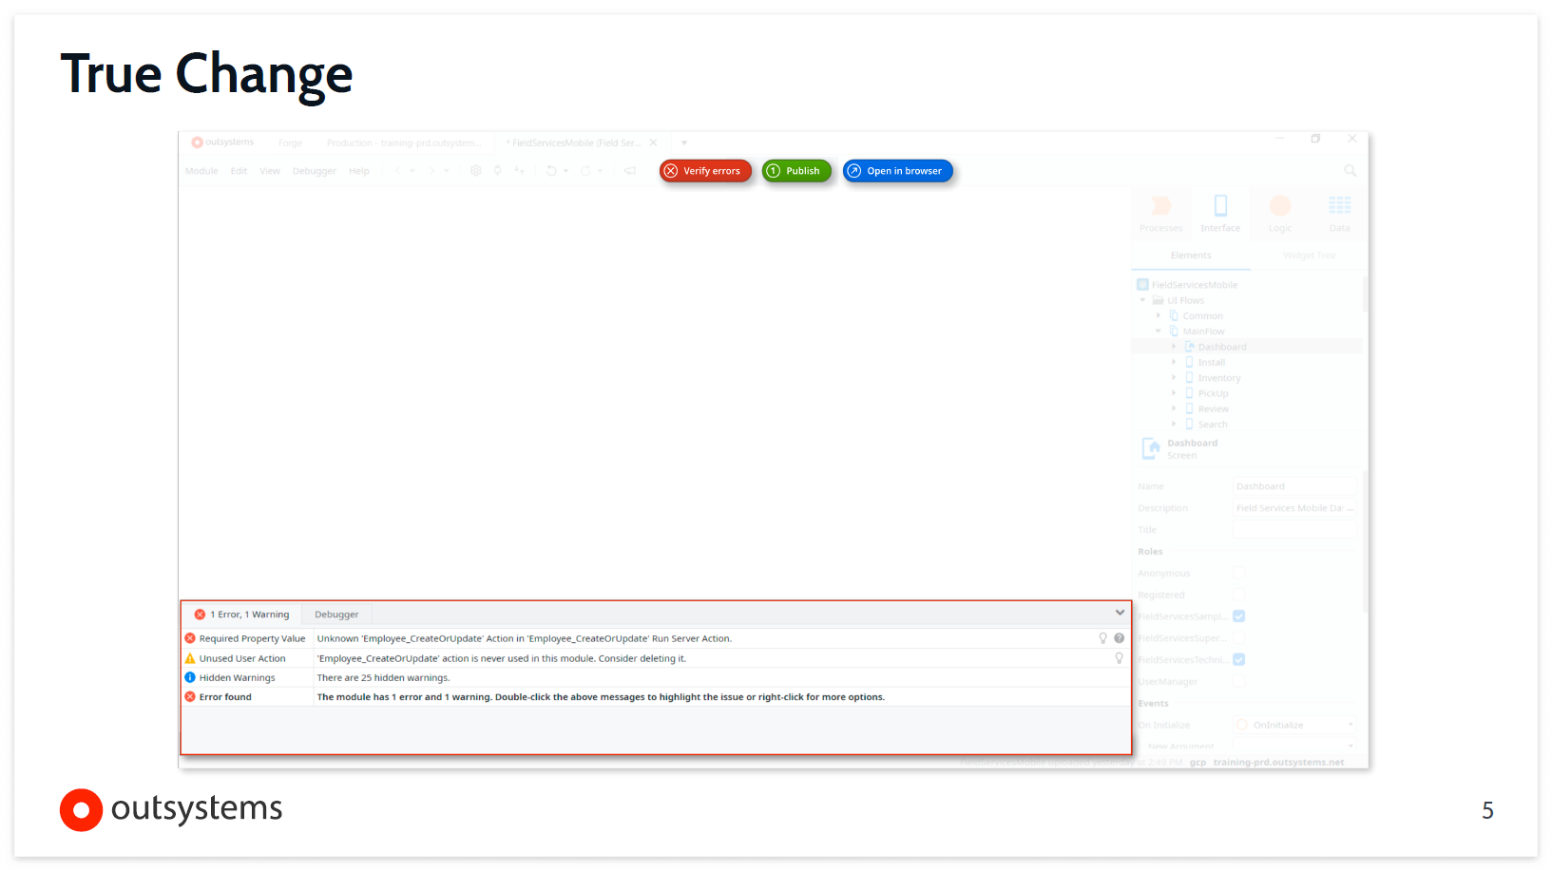Select the Review screen in tree
The image size is (1552, 871).
[1213, 408]
